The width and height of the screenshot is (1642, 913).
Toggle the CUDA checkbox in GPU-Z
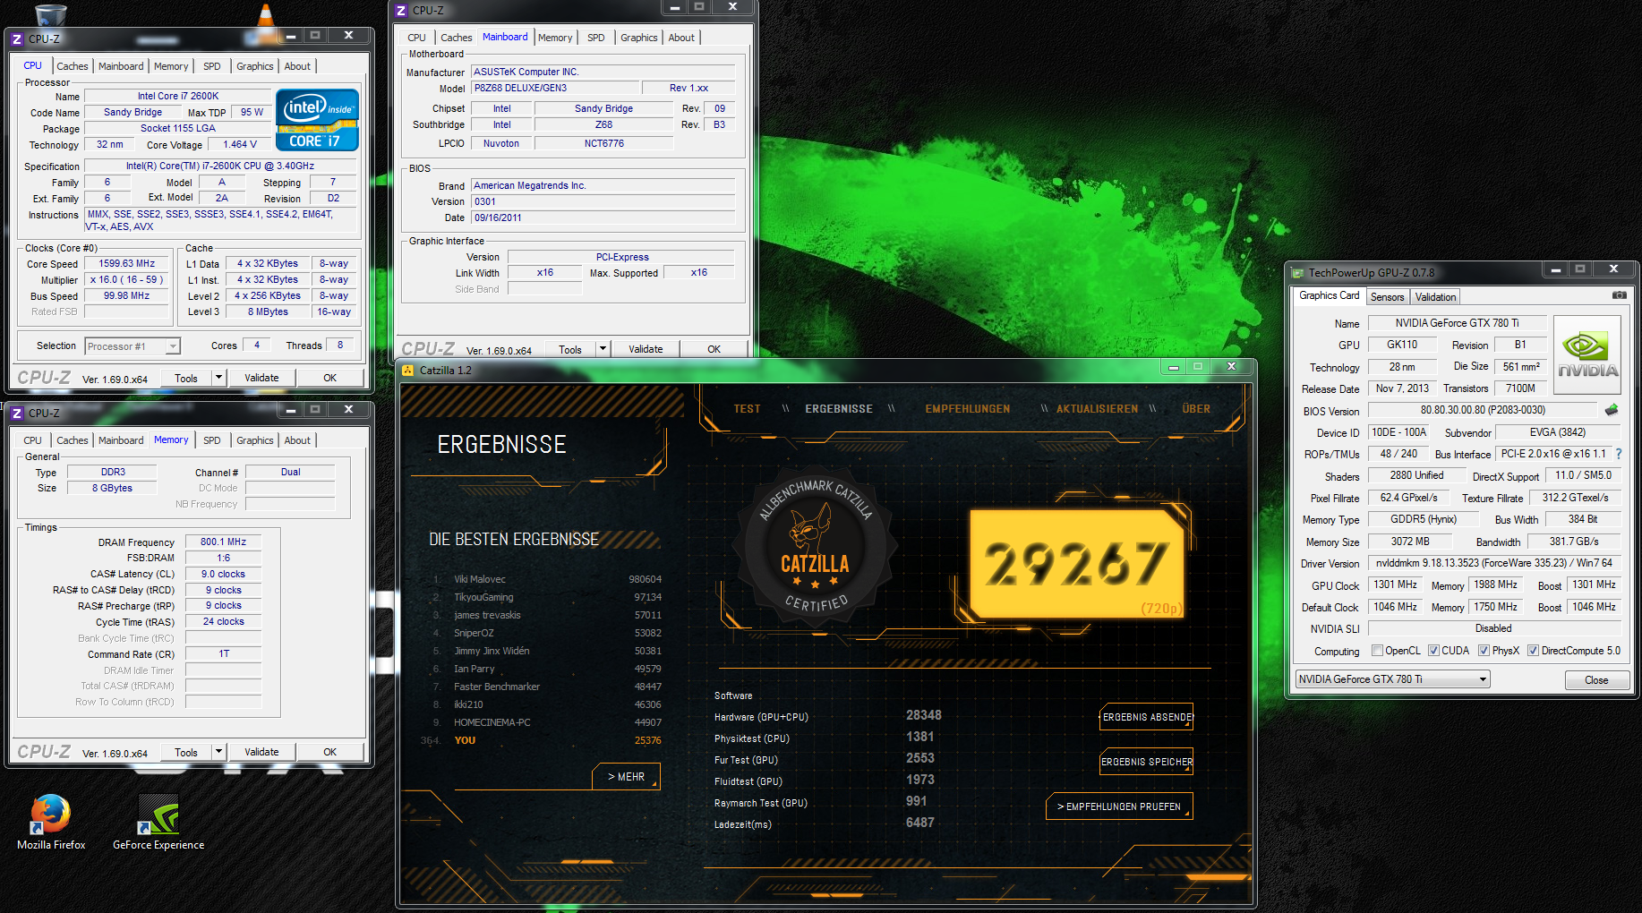pos(1433,651)
